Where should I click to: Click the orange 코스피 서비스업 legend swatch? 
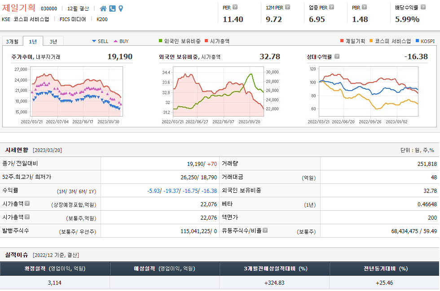click(371, 41)
